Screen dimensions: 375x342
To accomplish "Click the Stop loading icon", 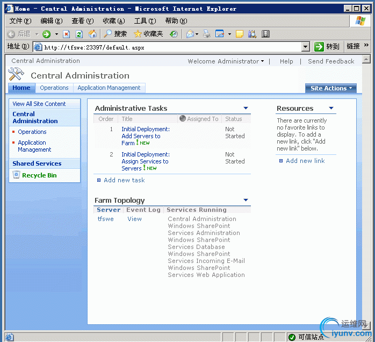I will [66, 34].
